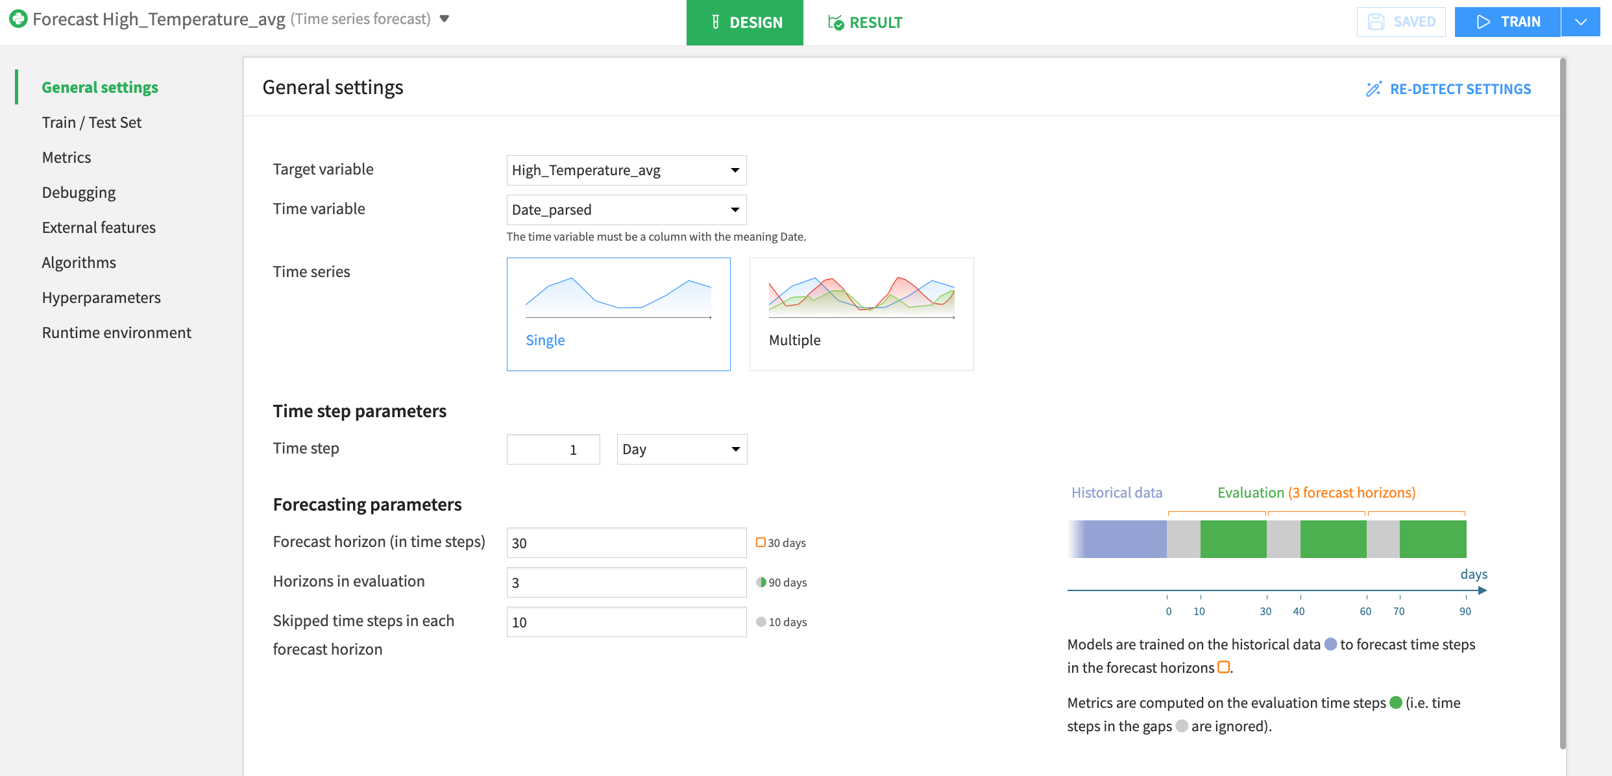Click the flask icon on the DESIGN tab
The height and width of the screenshot is (776, 1612).
tap(714, 21)
